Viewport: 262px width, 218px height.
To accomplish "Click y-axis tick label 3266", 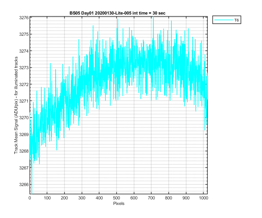I will tap(24, 185).
